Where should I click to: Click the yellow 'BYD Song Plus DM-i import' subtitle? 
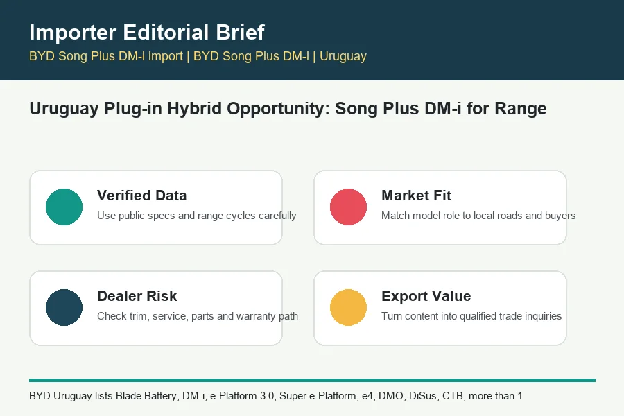tap(198, 56)
